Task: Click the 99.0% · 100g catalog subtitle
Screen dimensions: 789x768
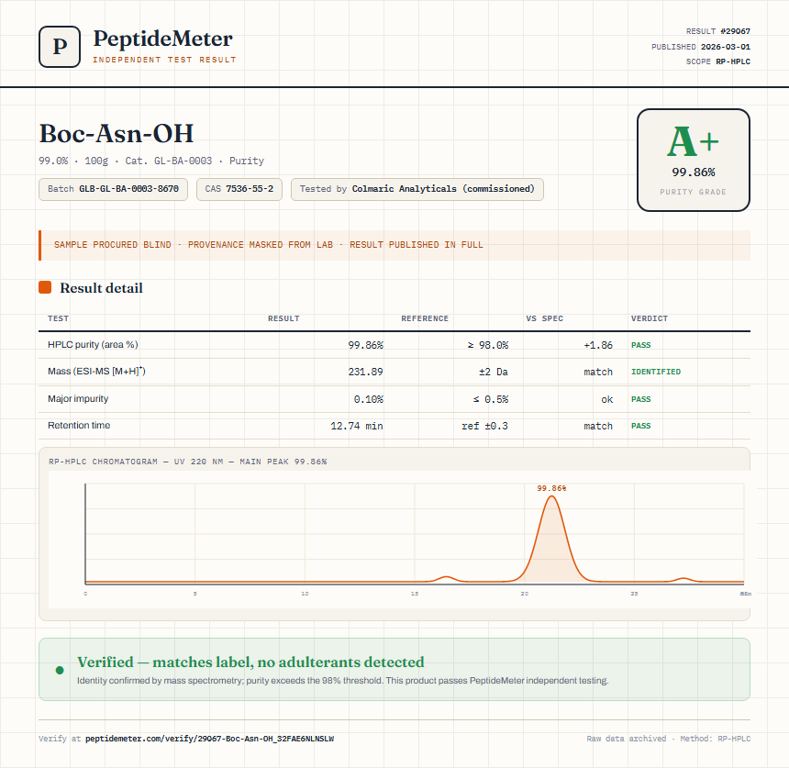Action: coord(151,161)
